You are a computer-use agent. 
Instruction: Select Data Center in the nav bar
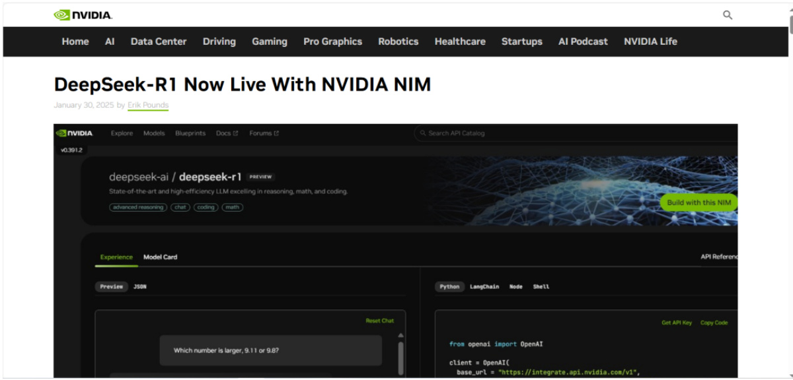coord(159,42)
